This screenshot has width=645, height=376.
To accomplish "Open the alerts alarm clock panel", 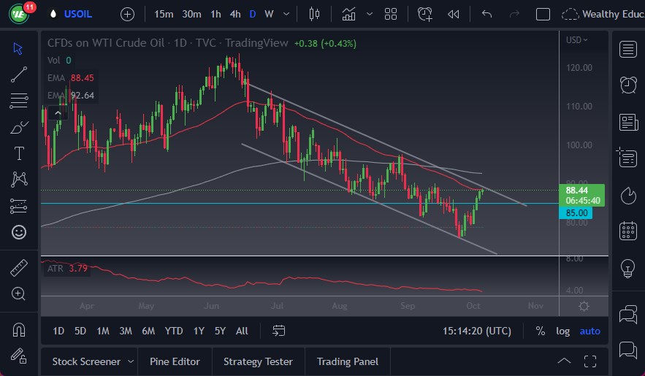I will point(627,85).
